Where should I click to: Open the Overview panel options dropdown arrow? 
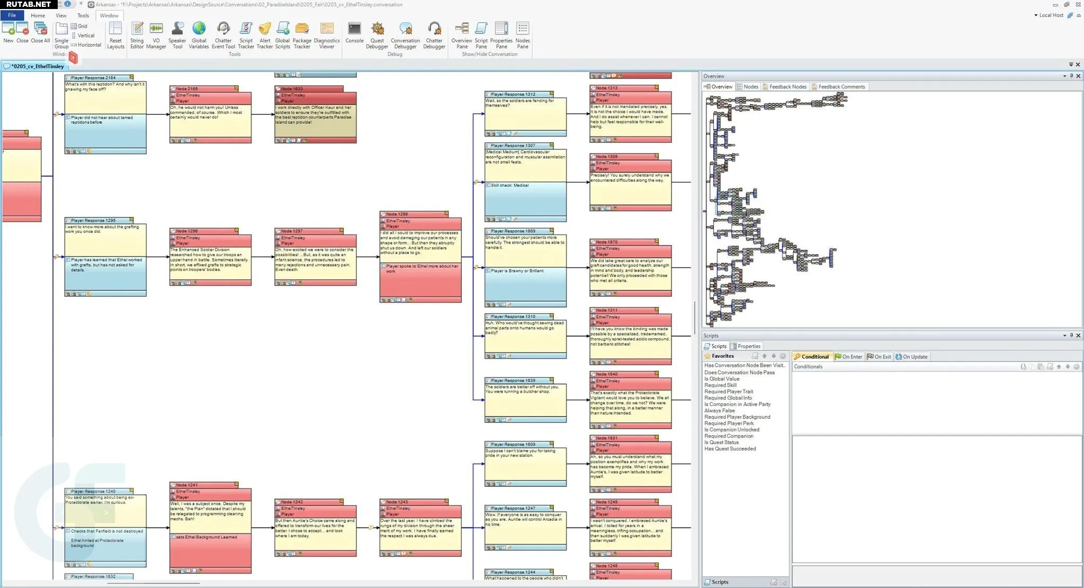click(1064, 76)
